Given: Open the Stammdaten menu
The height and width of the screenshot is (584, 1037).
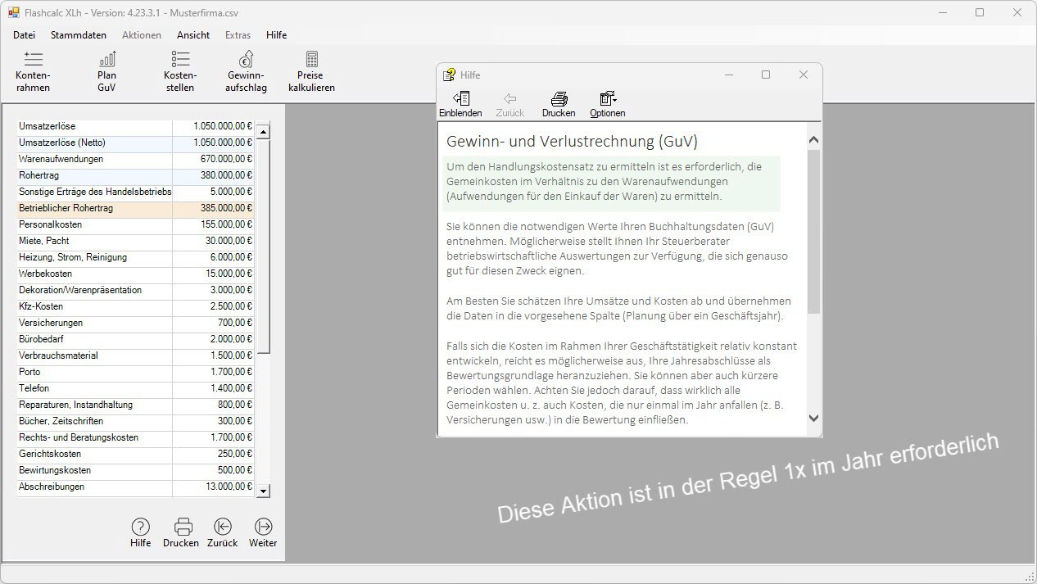Looking at the screenshot, I should click(x=79, y=35).
